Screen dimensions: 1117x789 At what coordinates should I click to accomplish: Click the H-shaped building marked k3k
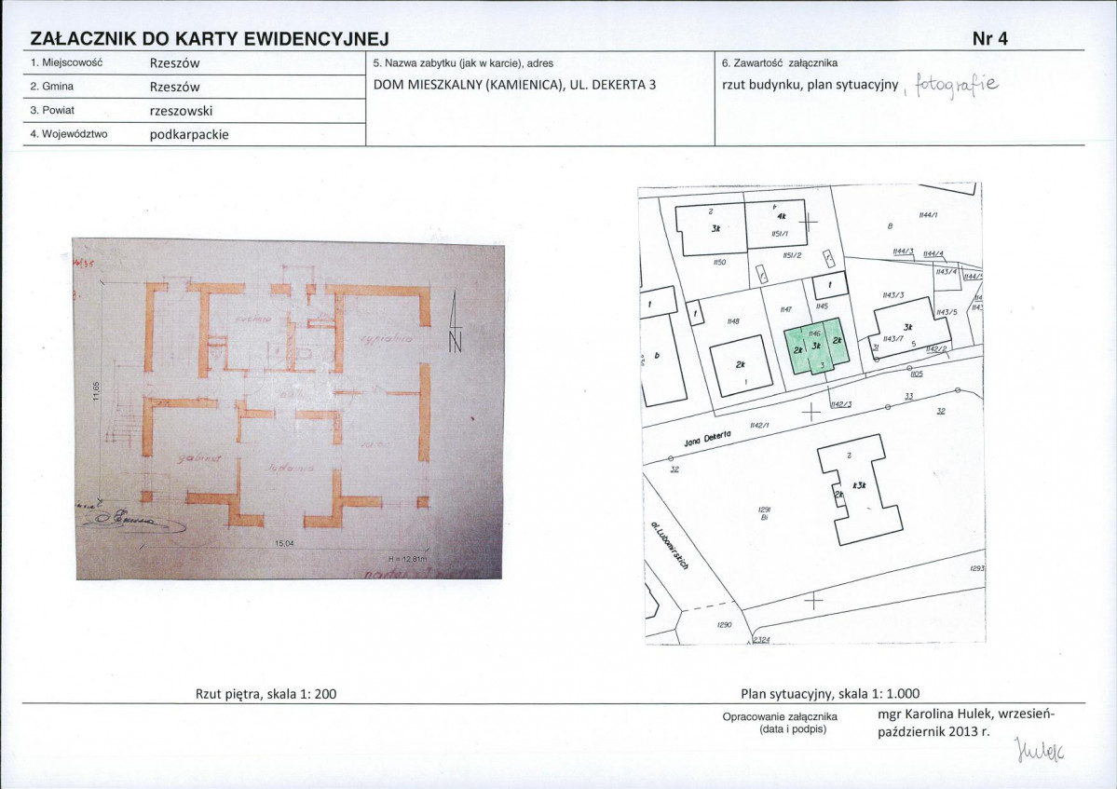coord(859,490)
